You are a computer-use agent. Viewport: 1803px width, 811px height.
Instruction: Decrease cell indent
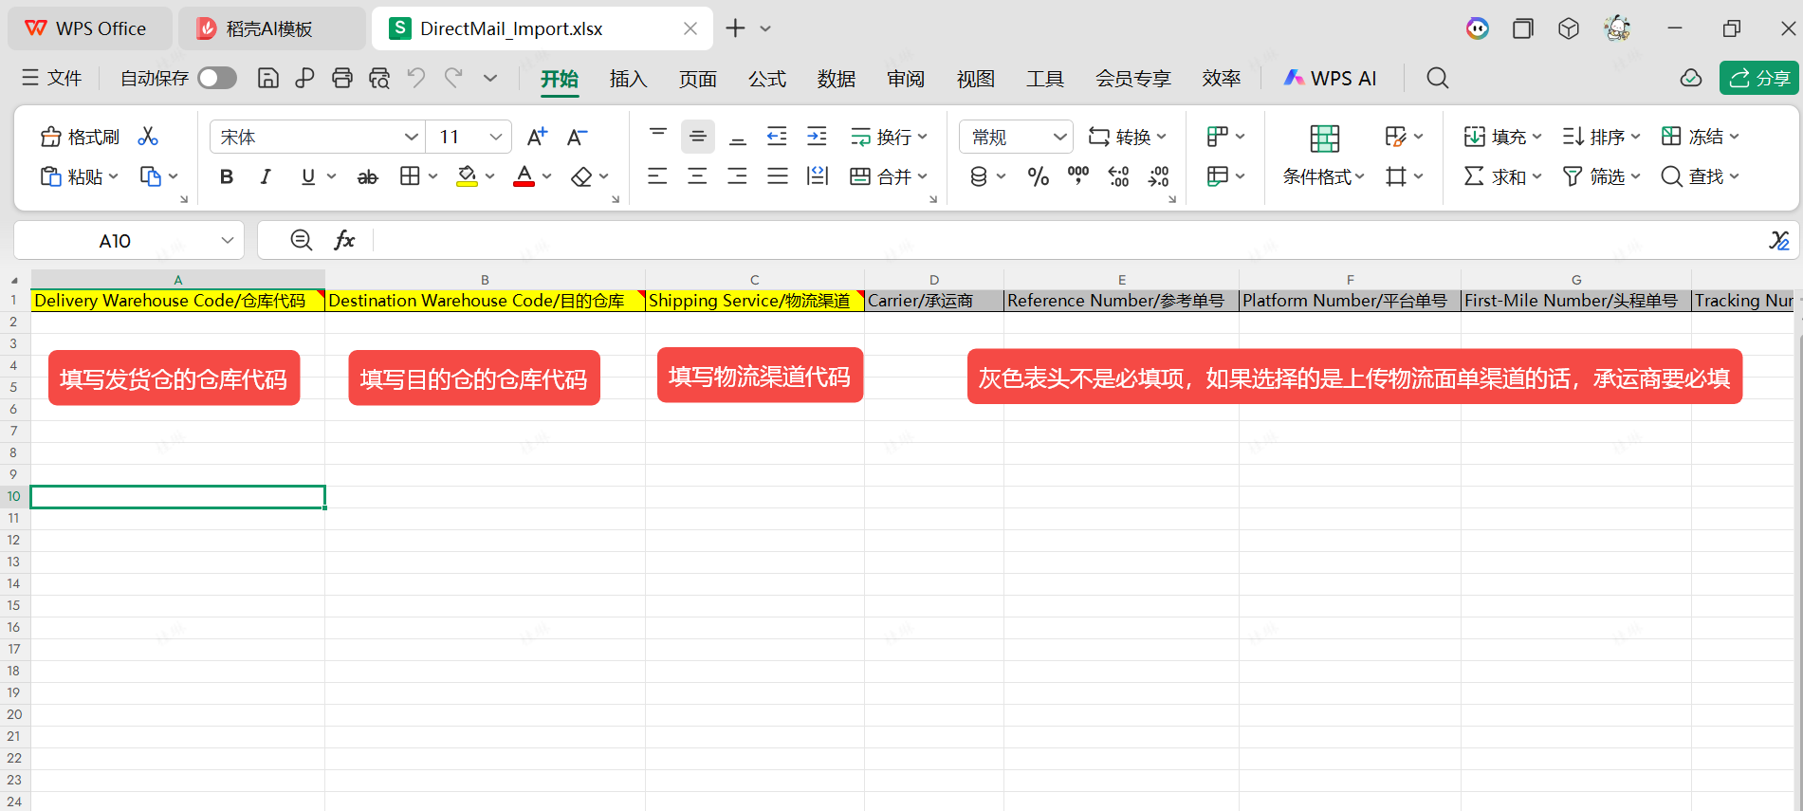tap(777, 137)
